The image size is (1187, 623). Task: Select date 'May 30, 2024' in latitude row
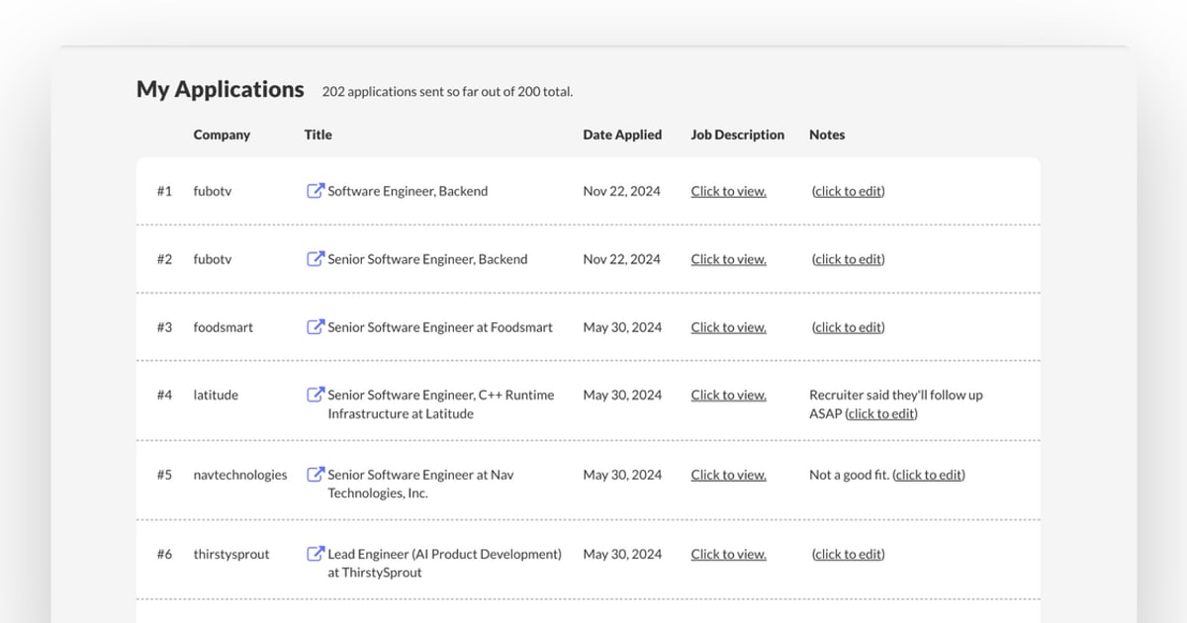point(622,395)
